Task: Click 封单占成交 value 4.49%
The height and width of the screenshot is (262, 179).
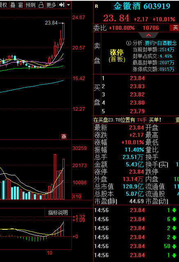Action: 166,56
